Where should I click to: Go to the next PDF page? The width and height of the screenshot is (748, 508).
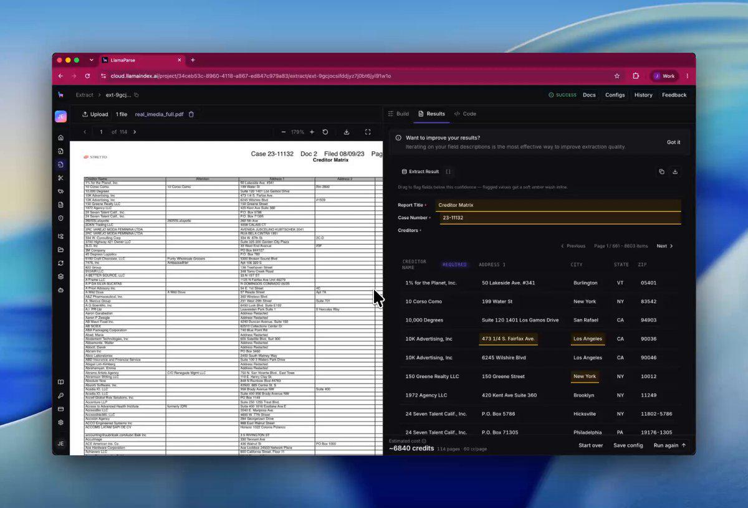pyautogui.click(x=135, y=132)
